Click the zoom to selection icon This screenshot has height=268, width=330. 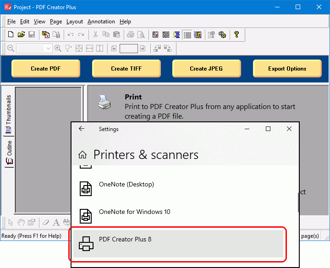click(x=68, y=49)
